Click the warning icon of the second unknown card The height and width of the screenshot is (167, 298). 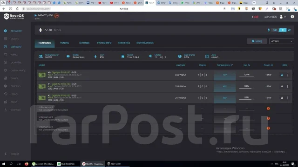(x=268, y=118)
